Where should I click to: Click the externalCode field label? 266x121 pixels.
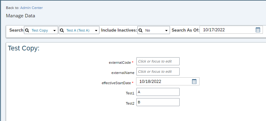(120, 63)
